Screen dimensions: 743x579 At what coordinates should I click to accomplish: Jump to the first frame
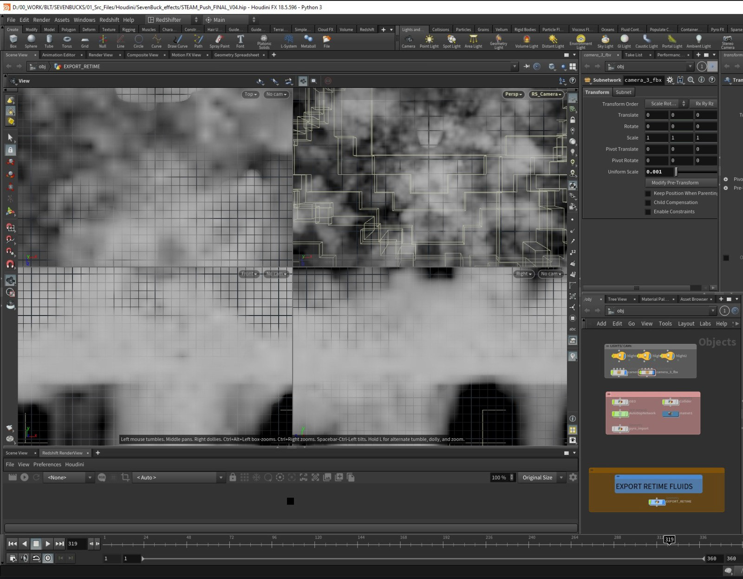pyautogui.click(x=13, y=544)
